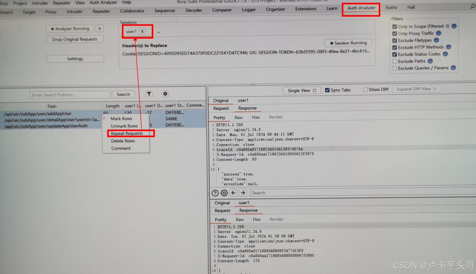
Task: Switch to the Raw view of the response
Action: (239, 117)
